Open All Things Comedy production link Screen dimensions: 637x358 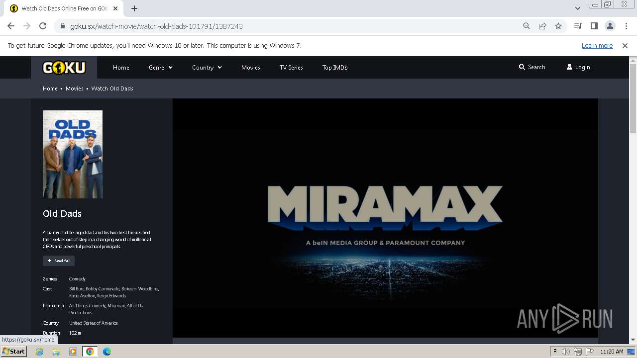pos(87,306)
